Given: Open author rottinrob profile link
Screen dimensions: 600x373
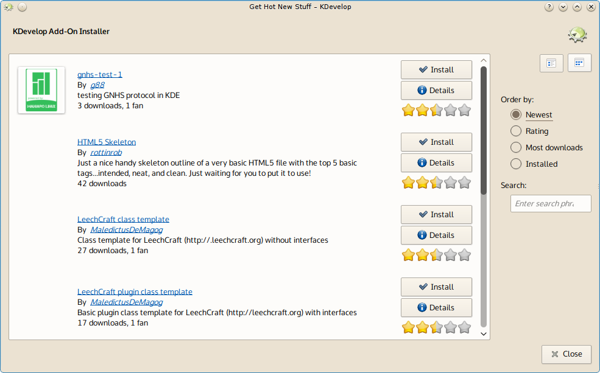Looking at the screenshot, I should point(106,153).
